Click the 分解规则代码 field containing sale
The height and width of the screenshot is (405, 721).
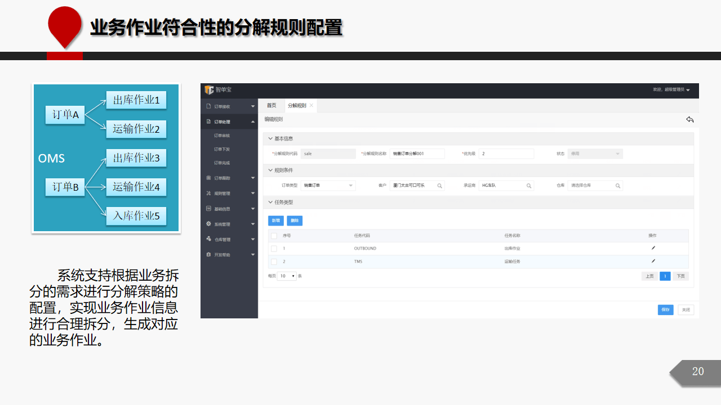tap(328, 154)
